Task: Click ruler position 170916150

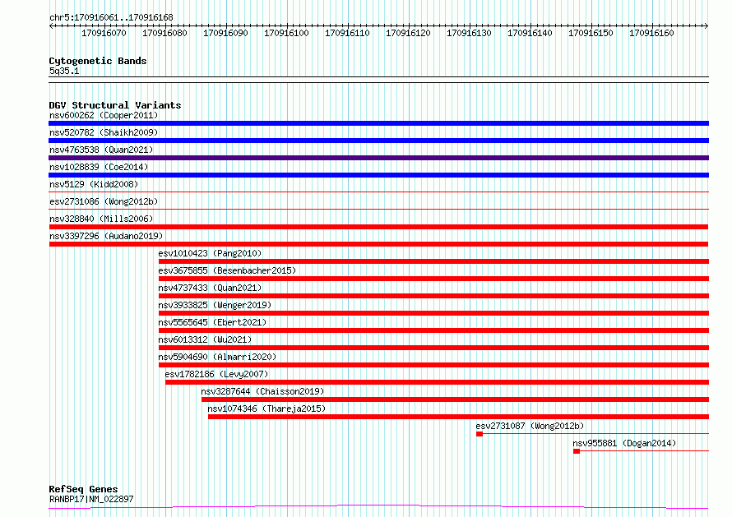Action: pos(591,33)
